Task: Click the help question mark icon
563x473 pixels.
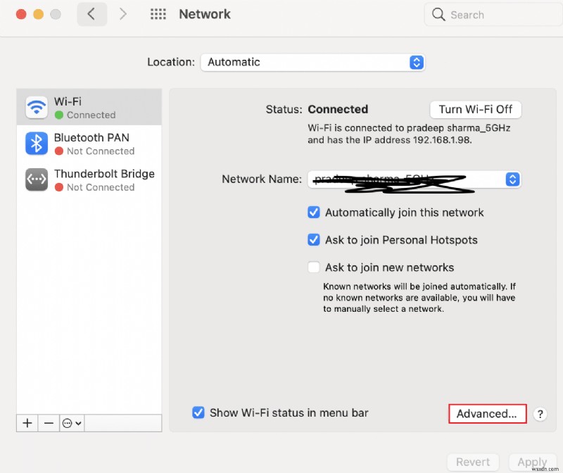Action: pos(540,415)
